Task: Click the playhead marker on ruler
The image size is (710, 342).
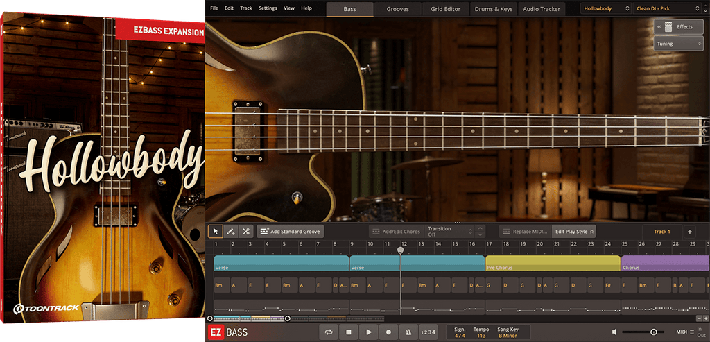Action: [400, 250]
